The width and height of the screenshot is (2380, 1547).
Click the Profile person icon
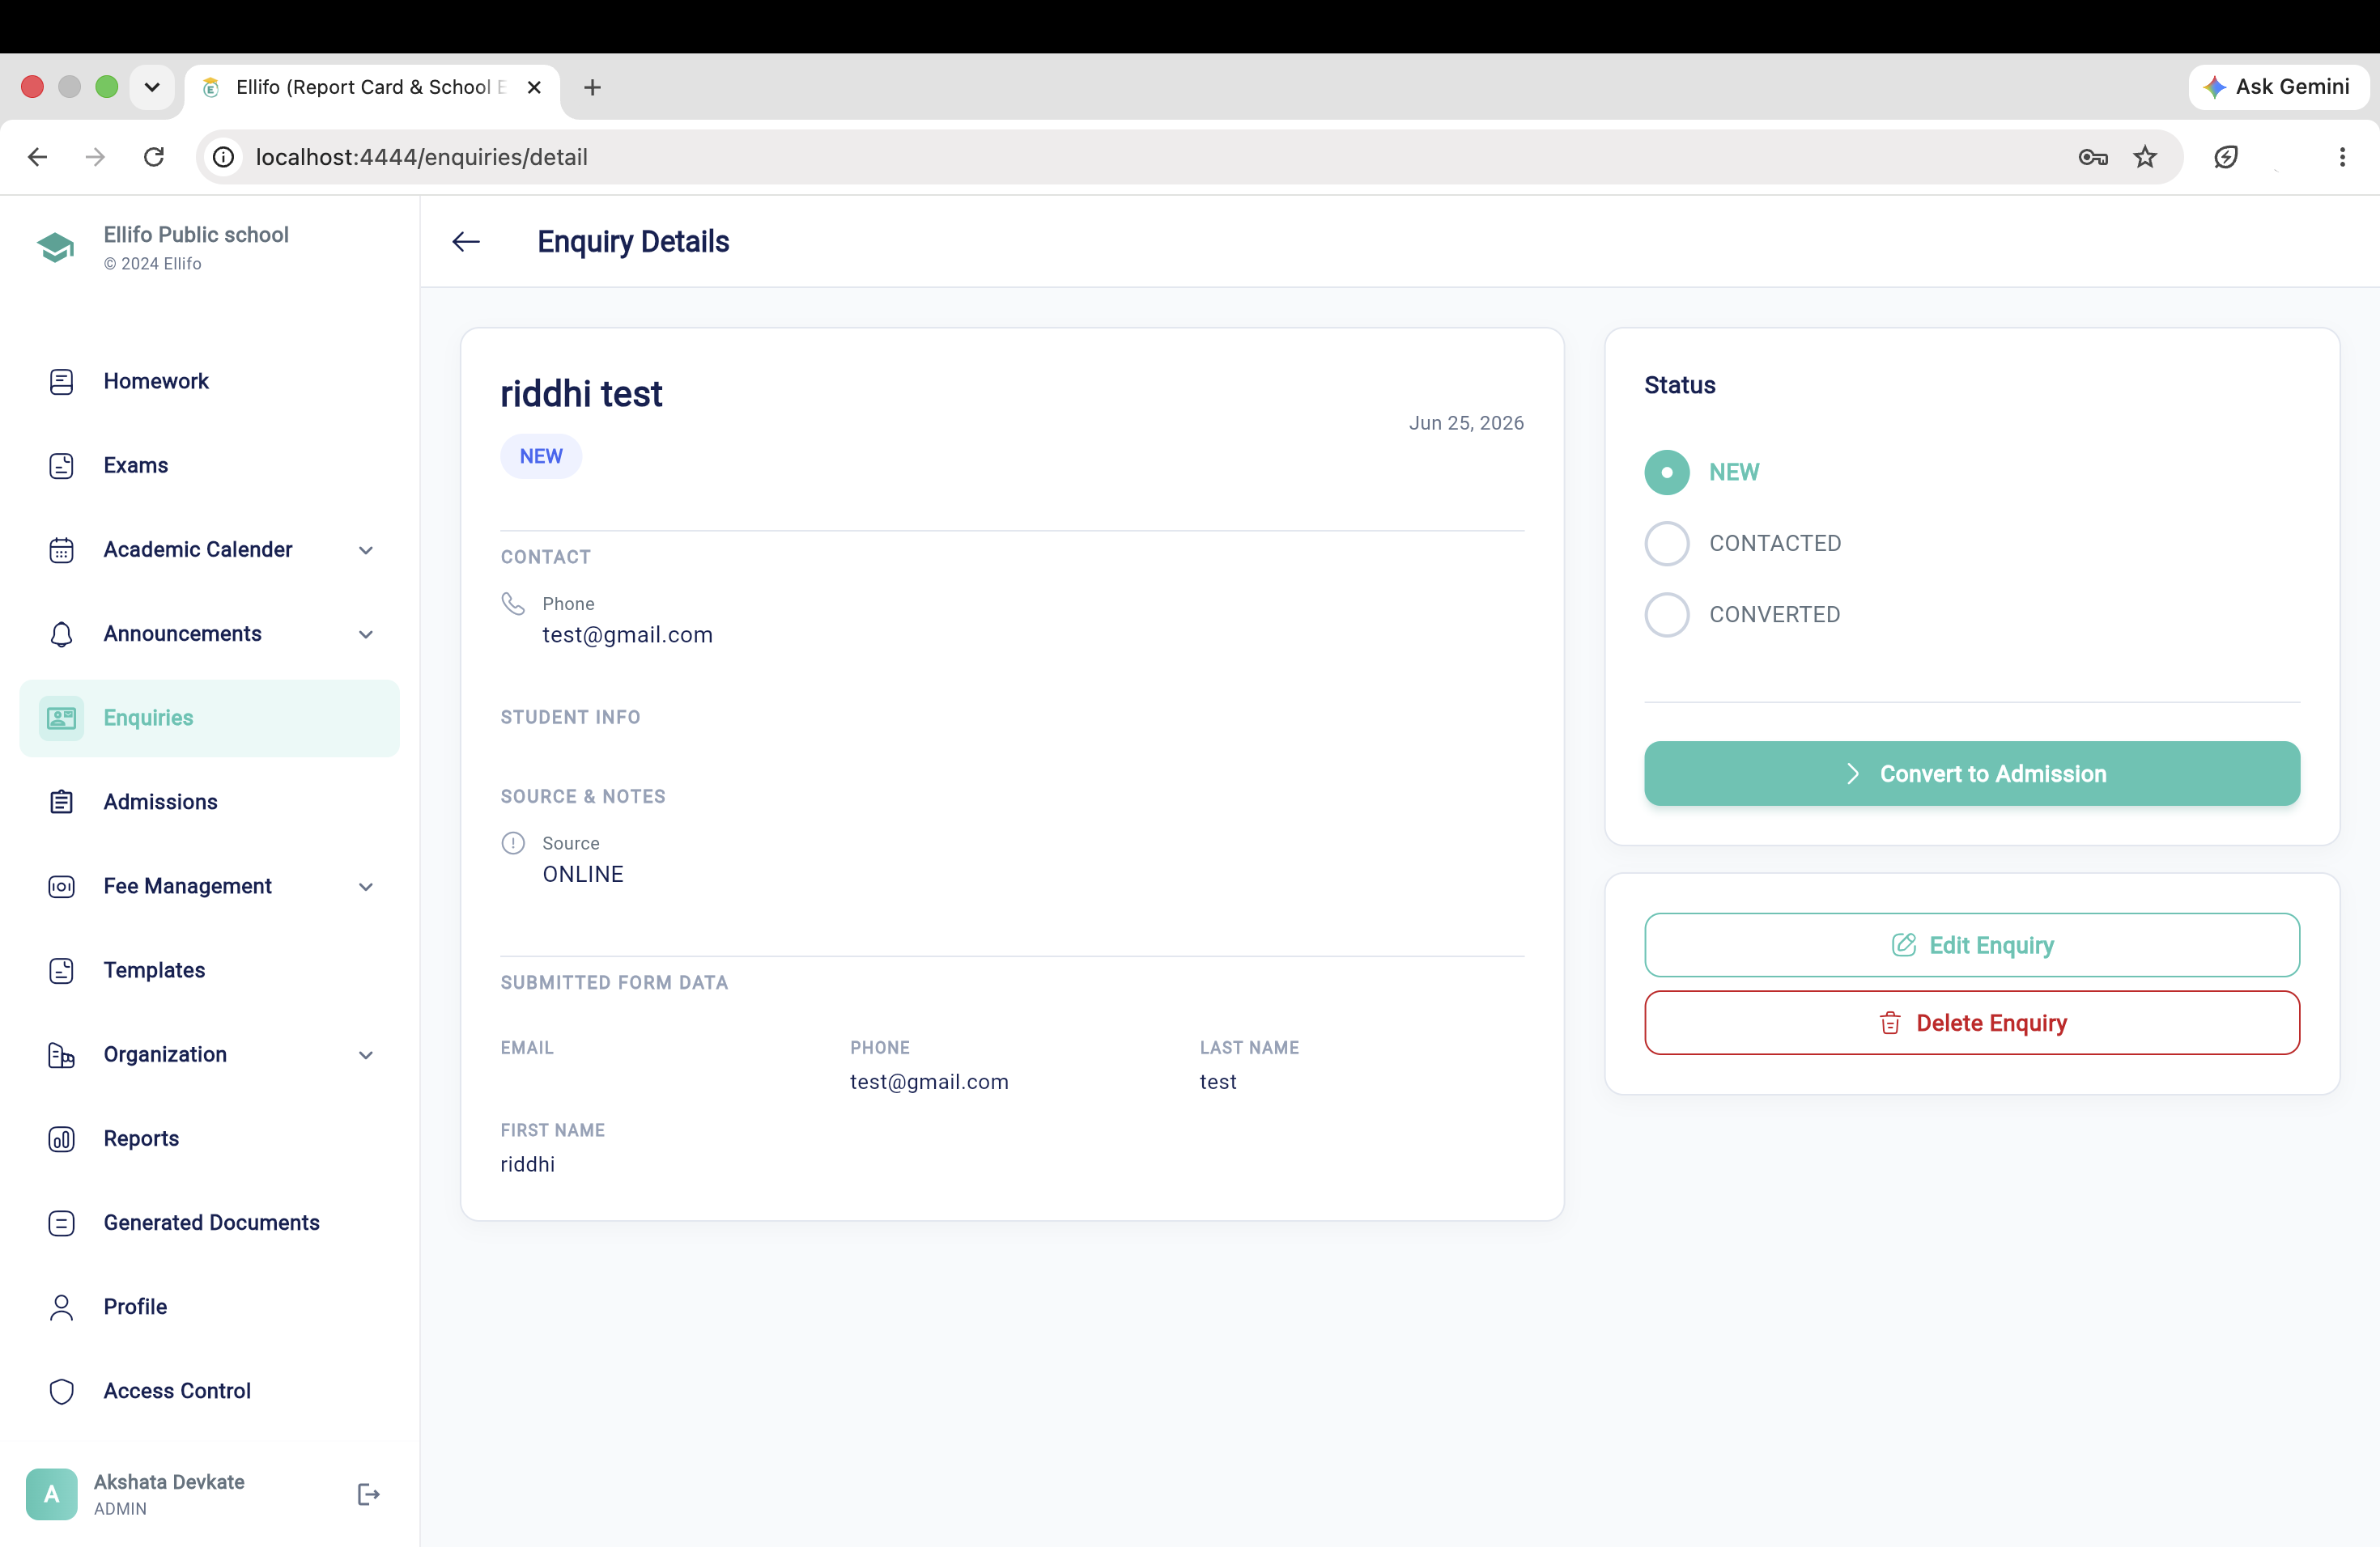pos(61,1308)
